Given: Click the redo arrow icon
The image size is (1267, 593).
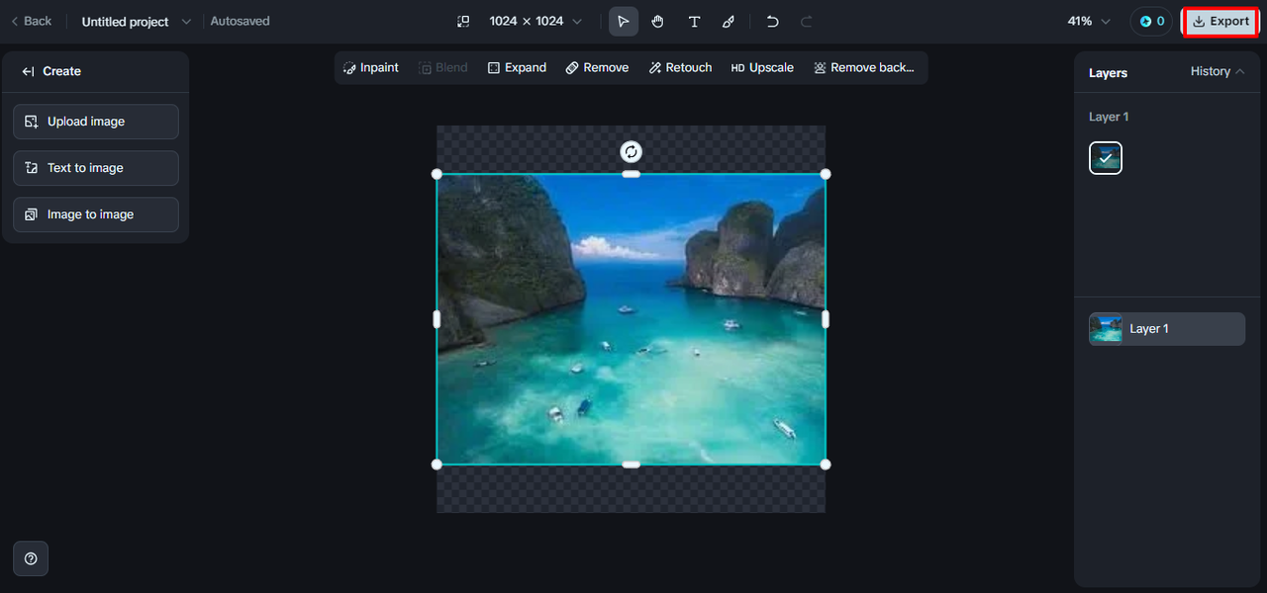Looking at the screenshot, I should coord(807,21).
